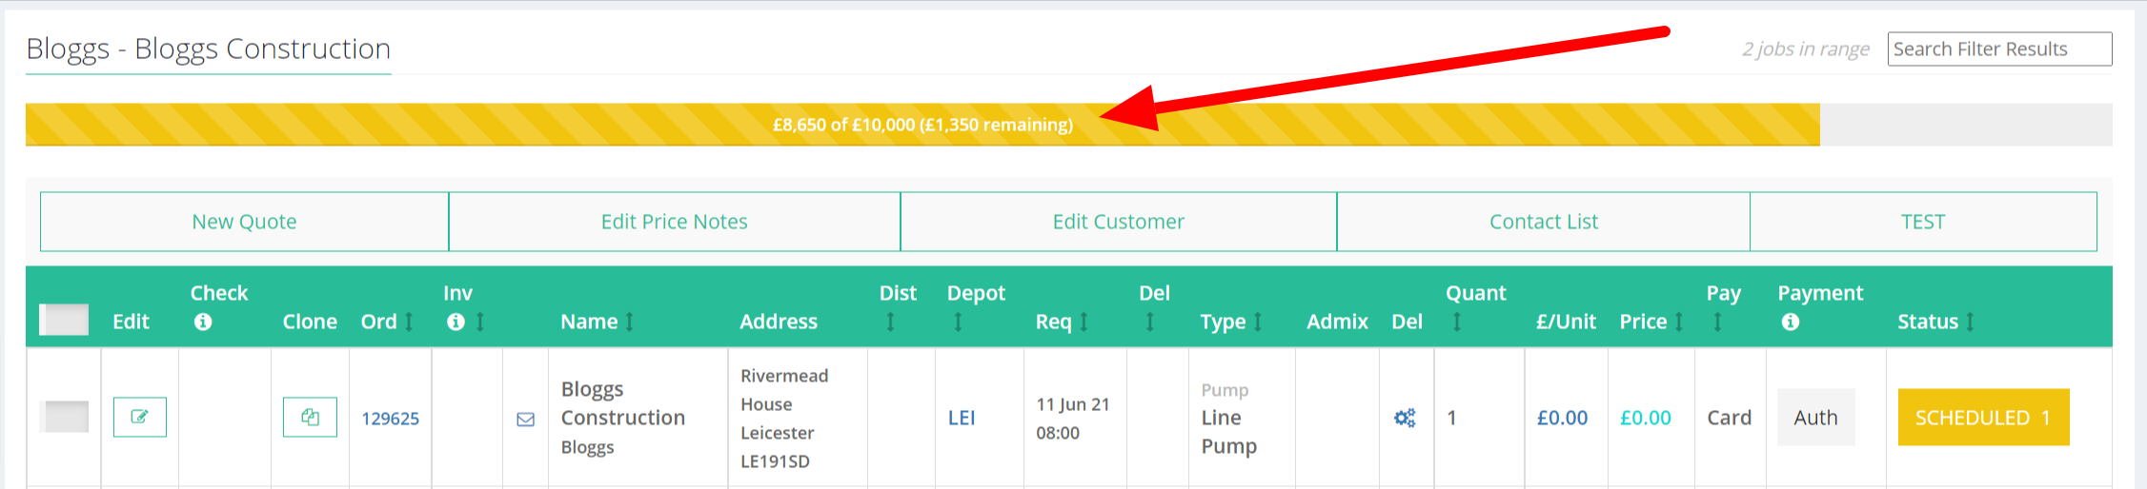Open the New Quote tab
Image resolution: width=2147 pixels, height=489 pixels.
coord(244,222)
